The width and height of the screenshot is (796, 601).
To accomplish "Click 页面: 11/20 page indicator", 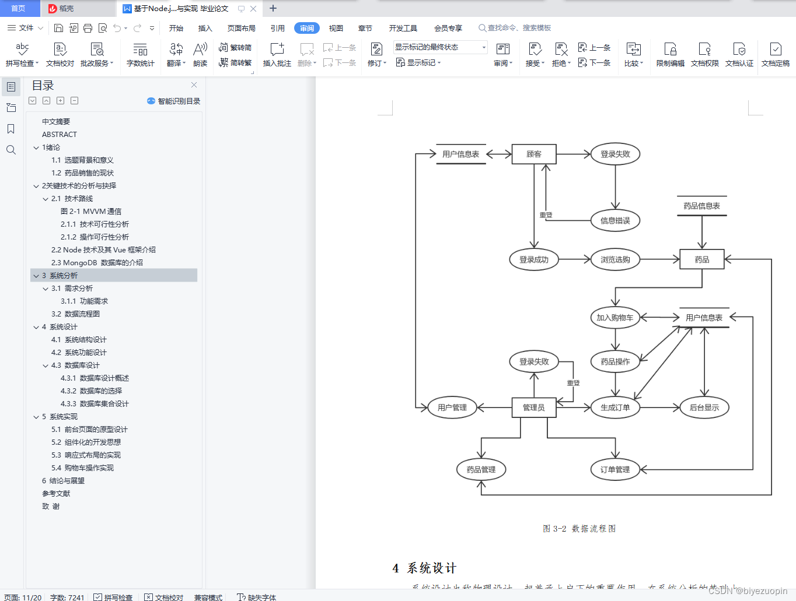I will (x=23, y=597).
